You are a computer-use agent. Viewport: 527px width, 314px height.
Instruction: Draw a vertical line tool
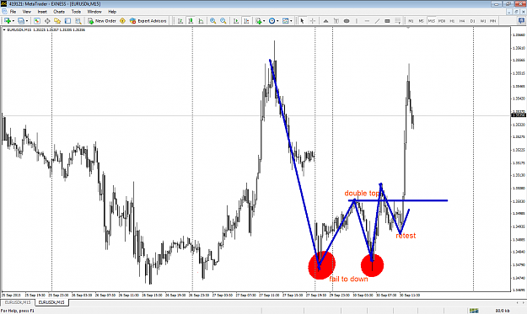tap(357, 21)
